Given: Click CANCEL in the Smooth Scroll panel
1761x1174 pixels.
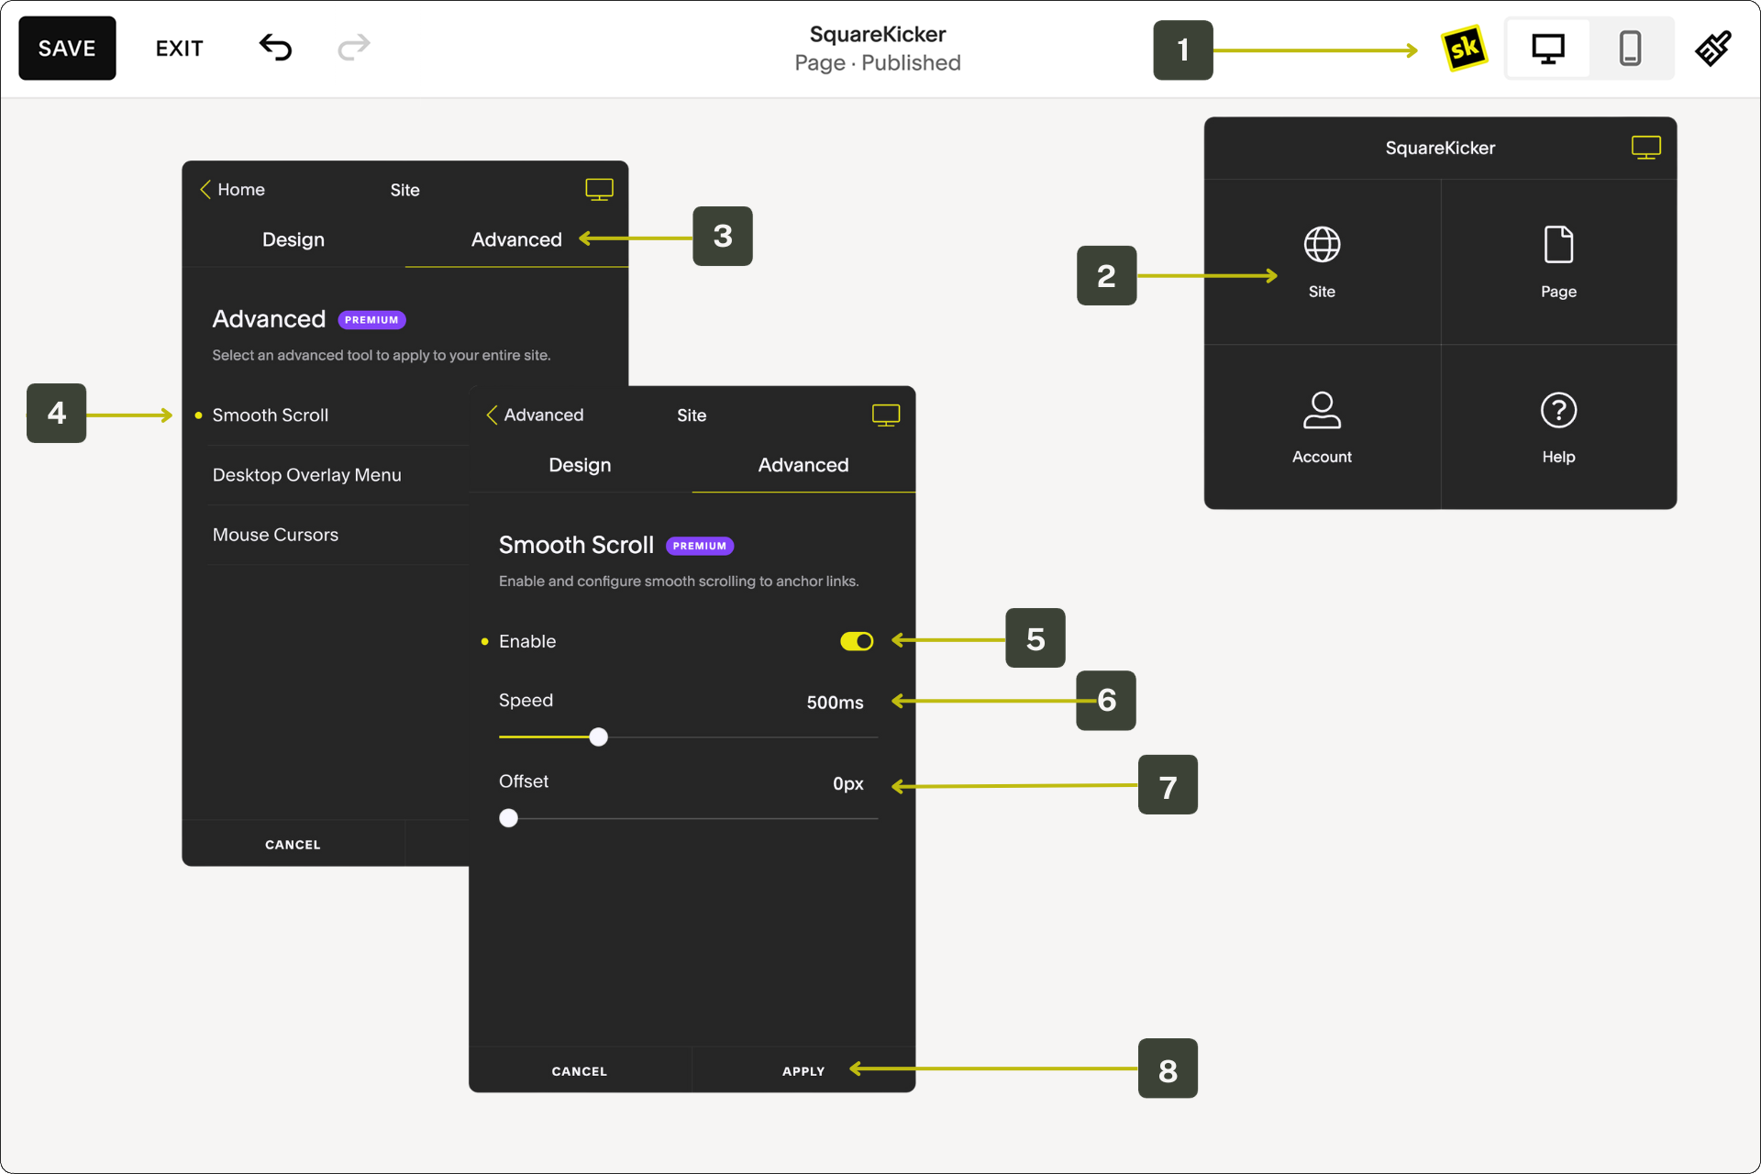Looking at the screenshot, I should [580, 1070].
